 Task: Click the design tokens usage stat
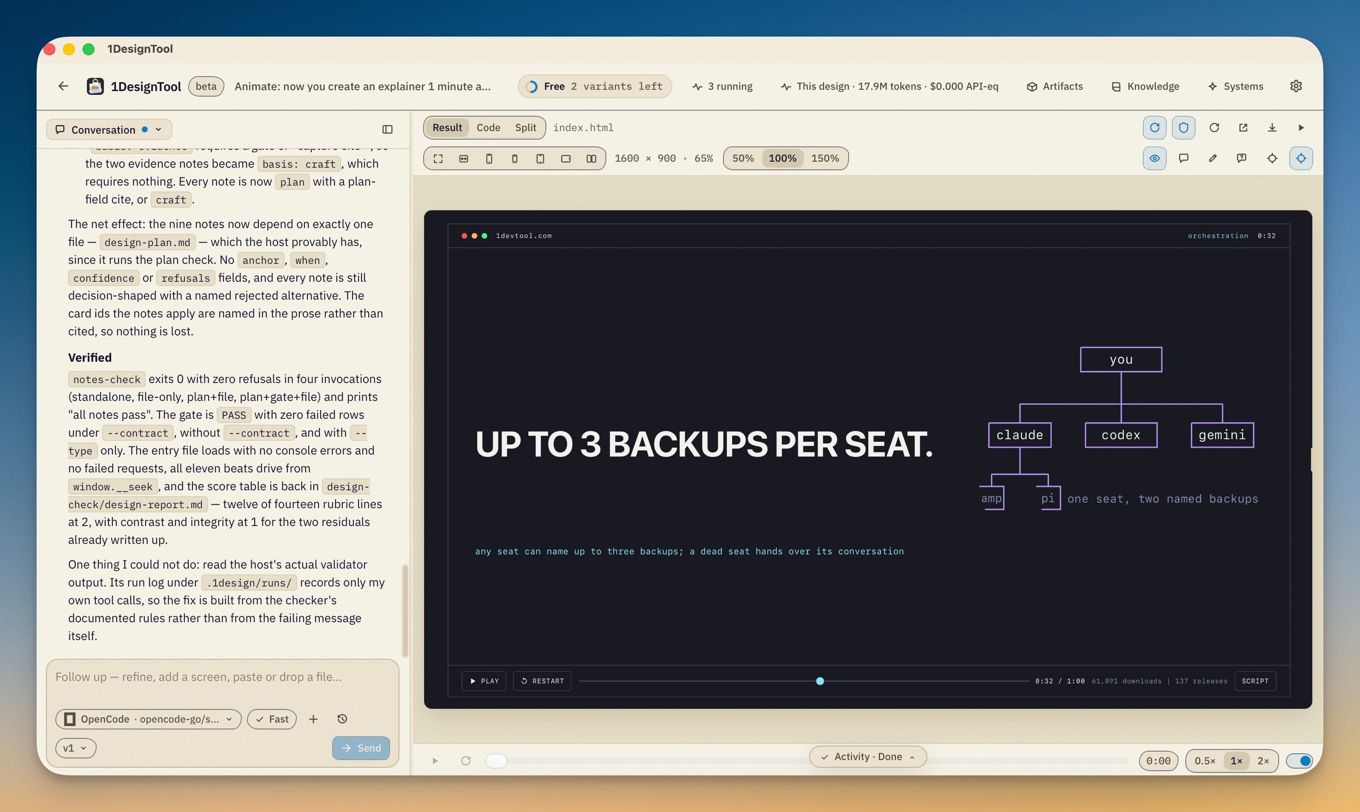(x=889, y=86)
